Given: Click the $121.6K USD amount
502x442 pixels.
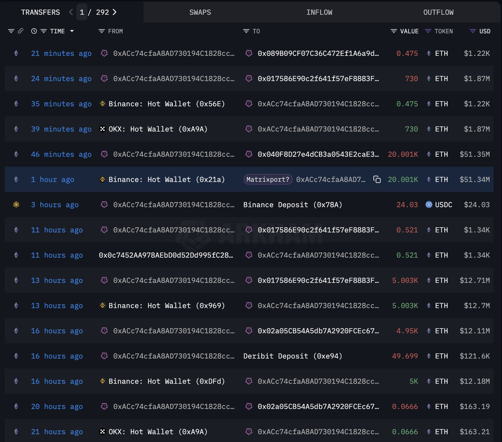Looking at the screenshot, I should point(475,356).
